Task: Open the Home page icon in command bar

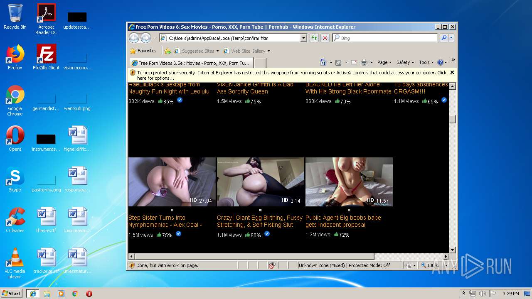Action: click(x=323, y=62)
